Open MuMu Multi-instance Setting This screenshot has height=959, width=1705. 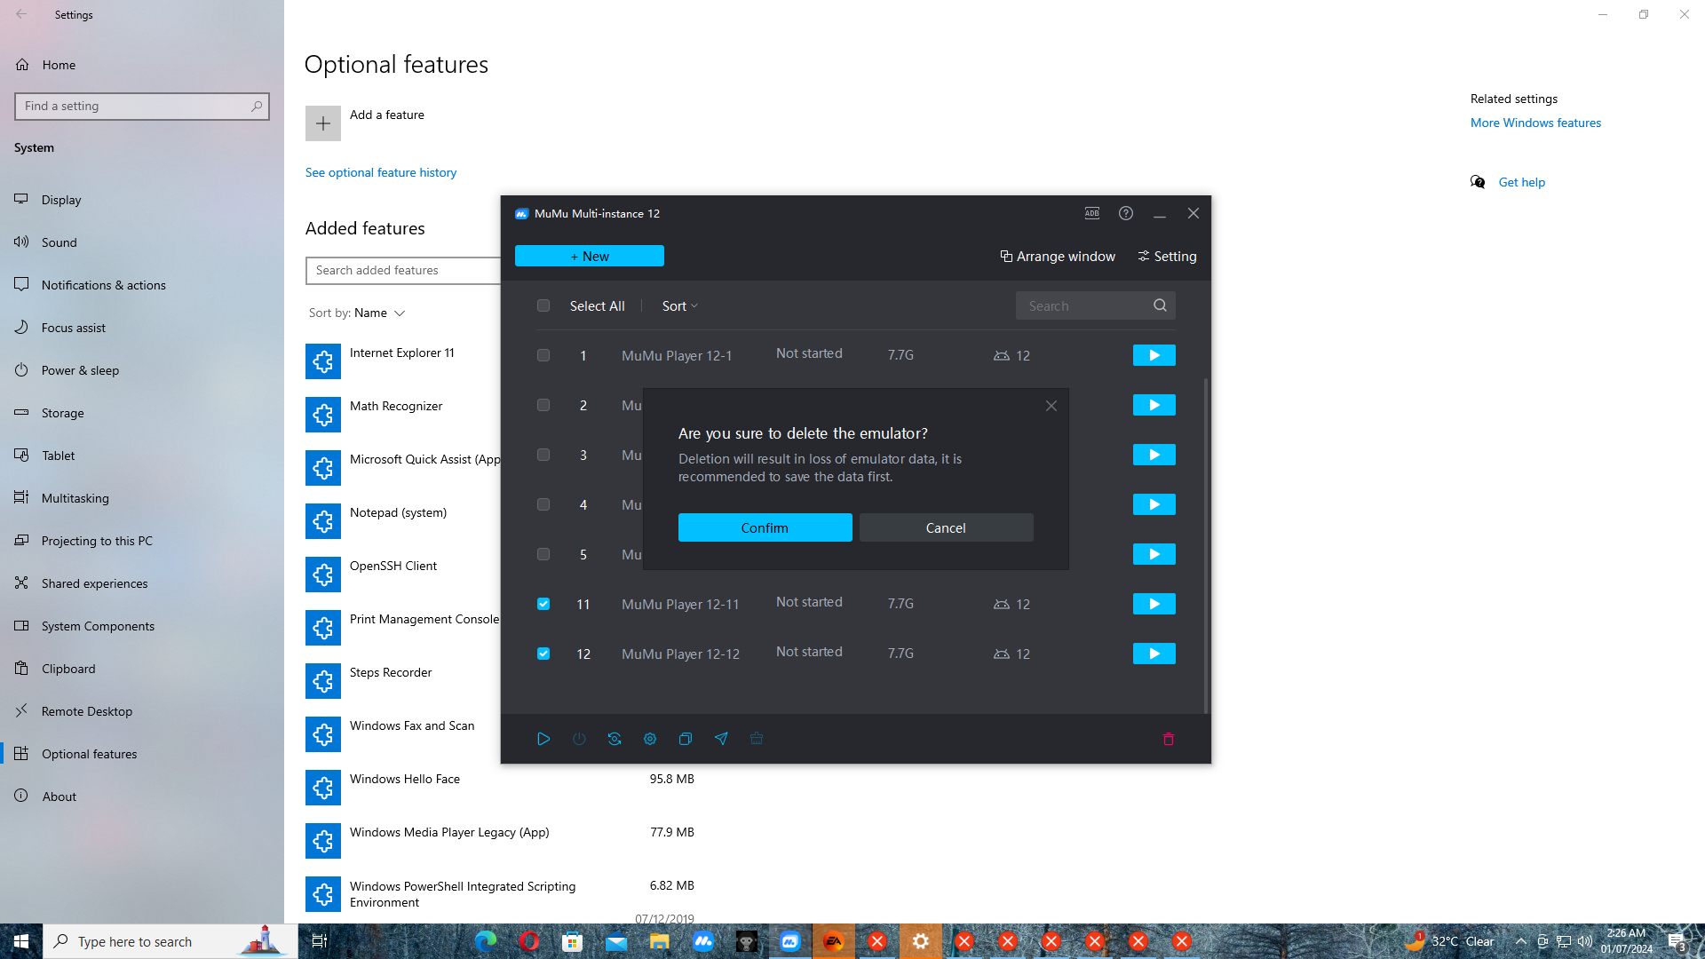[1167, 256]
